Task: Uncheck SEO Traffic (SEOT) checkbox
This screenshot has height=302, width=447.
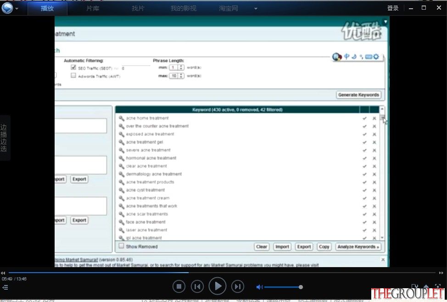Action: (x=73, y=67)
